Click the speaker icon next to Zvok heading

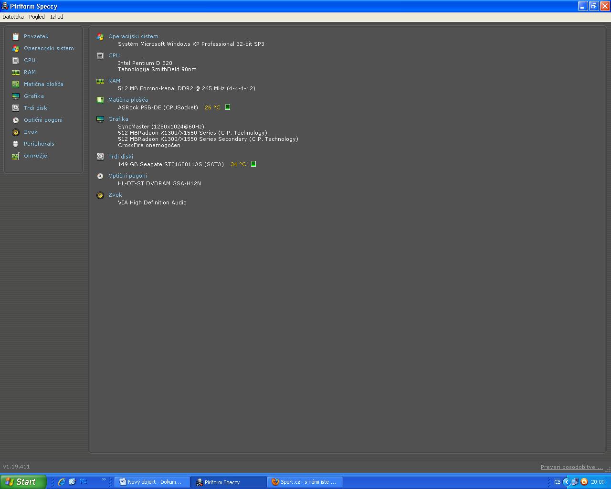click(x=100, y=195)
